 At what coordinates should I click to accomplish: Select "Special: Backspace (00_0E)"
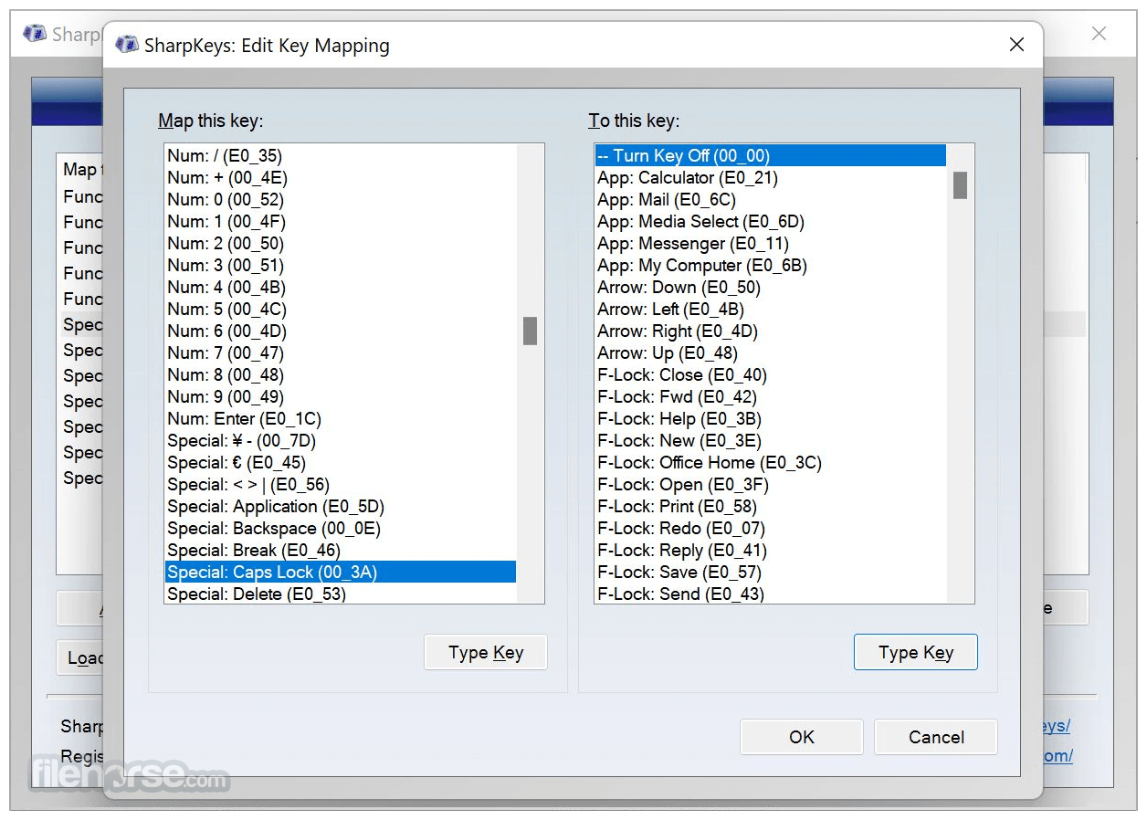coord(341,528)
